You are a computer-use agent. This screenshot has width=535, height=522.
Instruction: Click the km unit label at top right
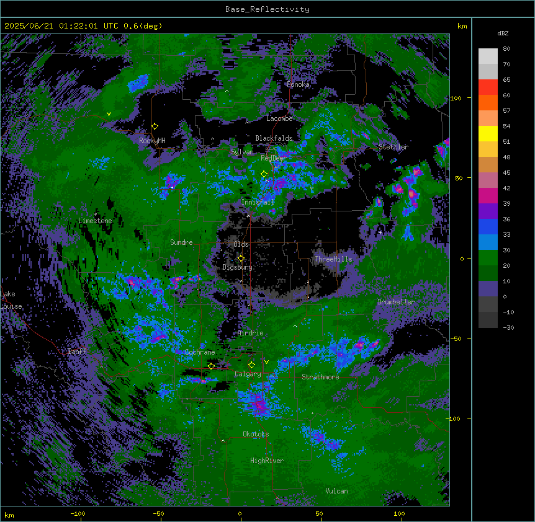coord(462,26)
